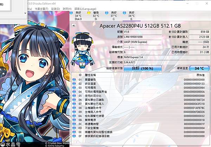Screen dimensions: 211x147
Task: Click status orb for attribute 0D
Action: (74, 128)
